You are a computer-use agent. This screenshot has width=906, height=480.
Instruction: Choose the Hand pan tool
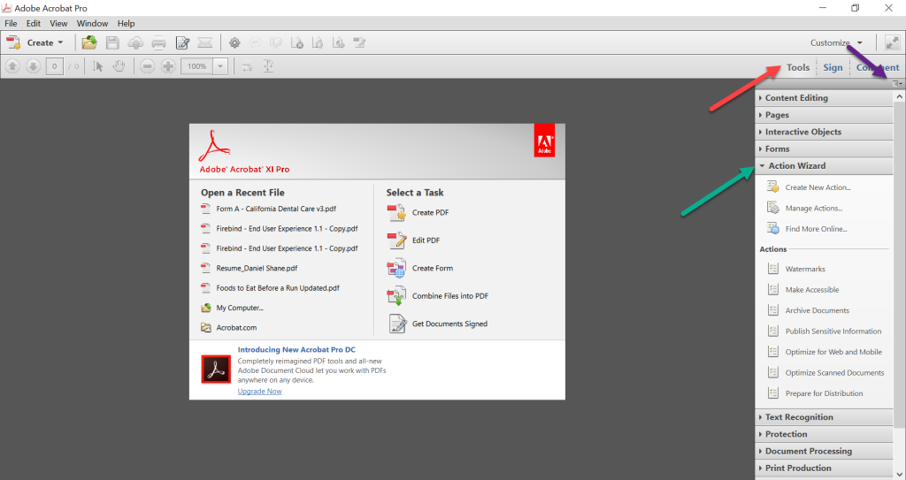pyautogui.click(x=119, y=66)
